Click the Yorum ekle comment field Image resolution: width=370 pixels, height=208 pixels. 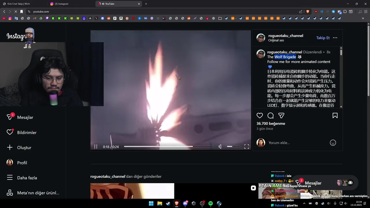pyautogui.click(x=298, y=143)
